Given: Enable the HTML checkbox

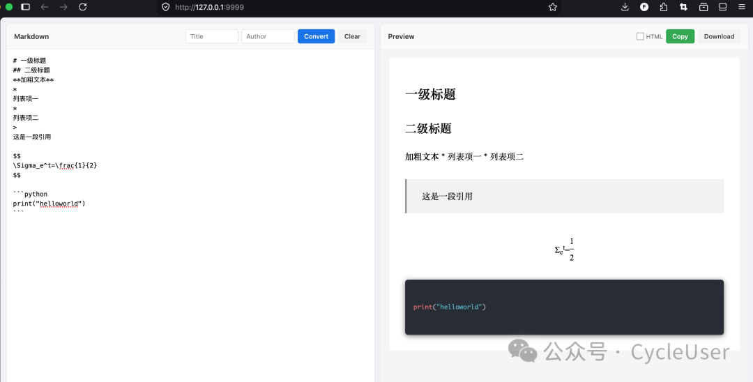Looking at the screenshot, I should pos(640,36).
